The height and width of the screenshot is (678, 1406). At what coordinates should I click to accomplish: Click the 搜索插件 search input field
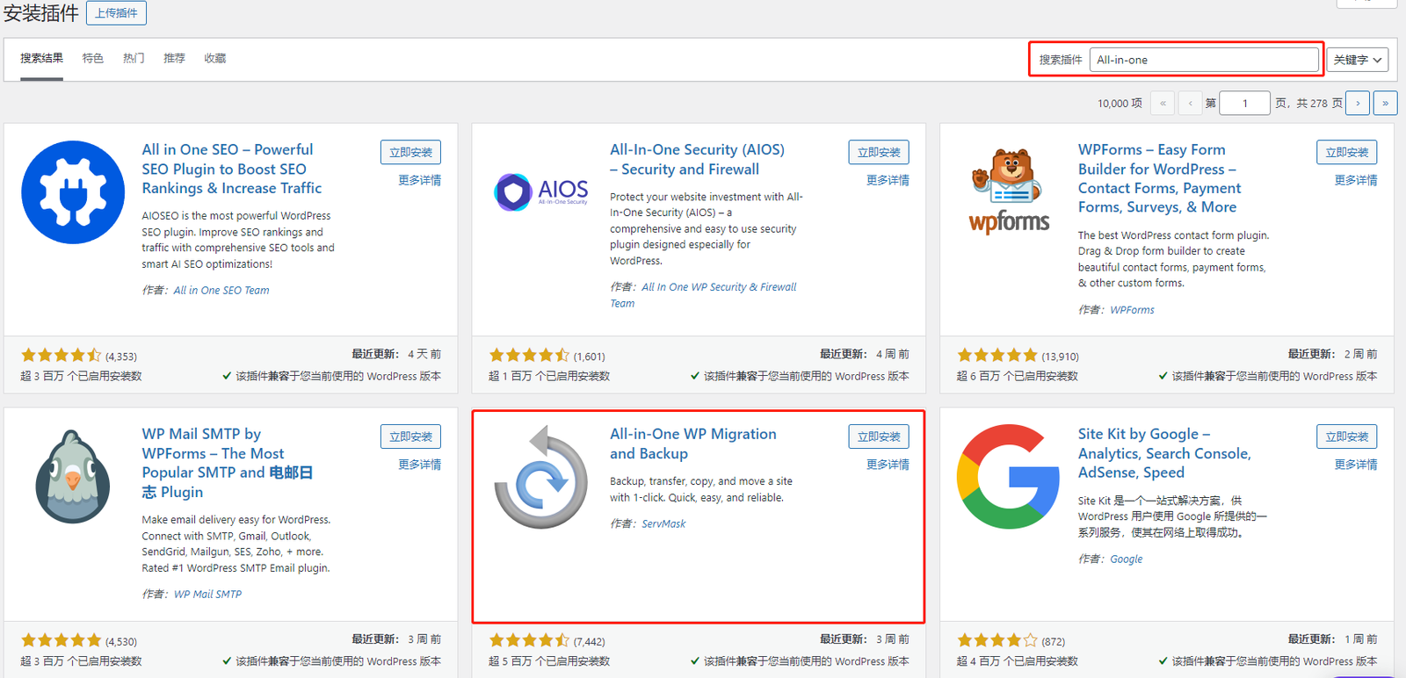click(x=1204, y=60)
